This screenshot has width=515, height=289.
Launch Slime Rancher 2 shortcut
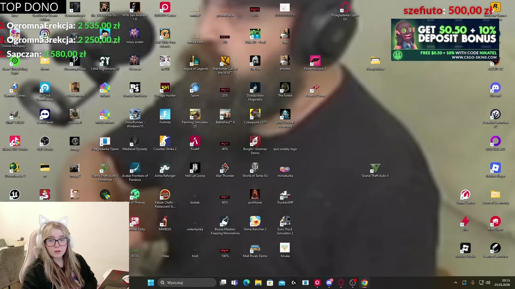(255, 224)
